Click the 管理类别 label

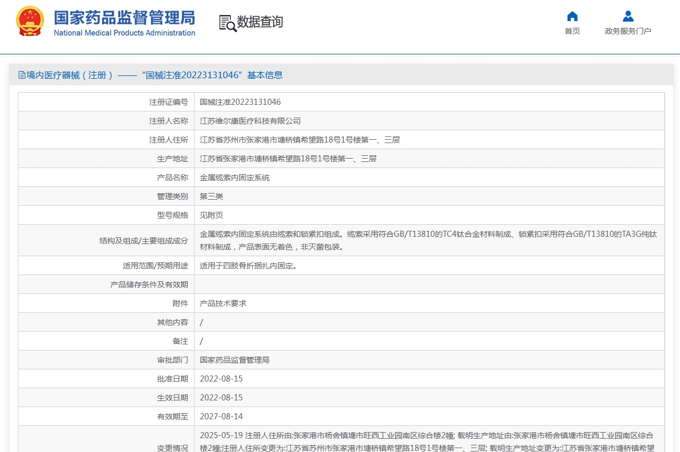172,196
